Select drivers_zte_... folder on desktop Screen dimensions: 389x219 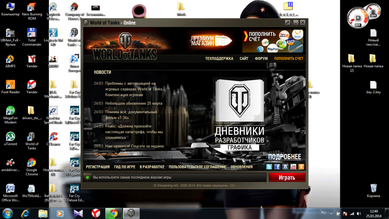point(32,113)
